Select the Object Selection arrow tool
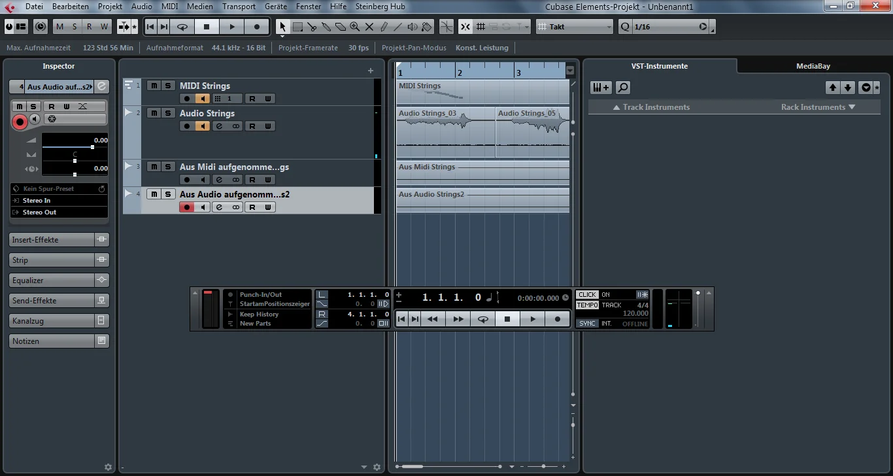893x476 pixels. click(282, 27)
